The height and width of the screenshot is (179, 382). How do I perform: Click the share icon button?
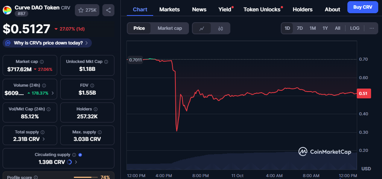(108, 10)
